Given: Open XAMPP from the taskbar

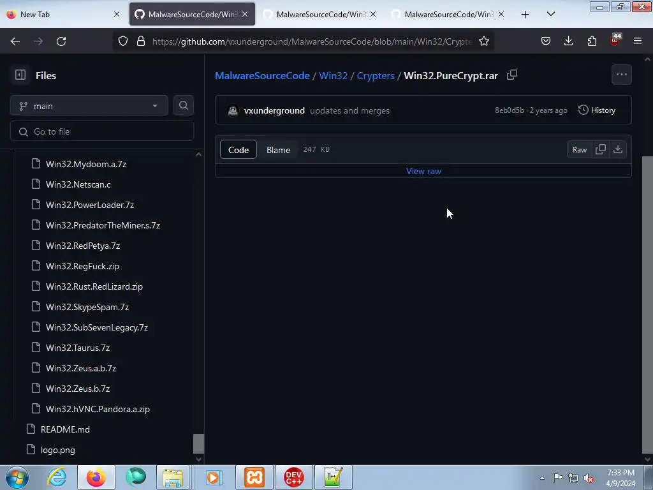Looking at the screenshot, I should (254, 477).
